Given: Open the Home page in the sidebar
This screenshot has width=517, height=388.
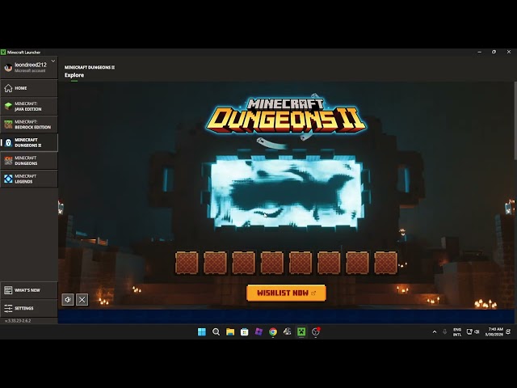Looking at the screenshot, I should tap(29, 88).
